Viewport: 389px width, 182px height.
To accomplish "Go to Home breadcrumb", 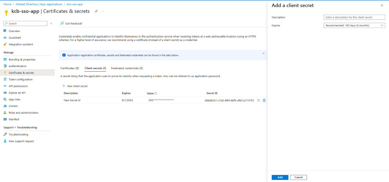I will coord(7,4).
